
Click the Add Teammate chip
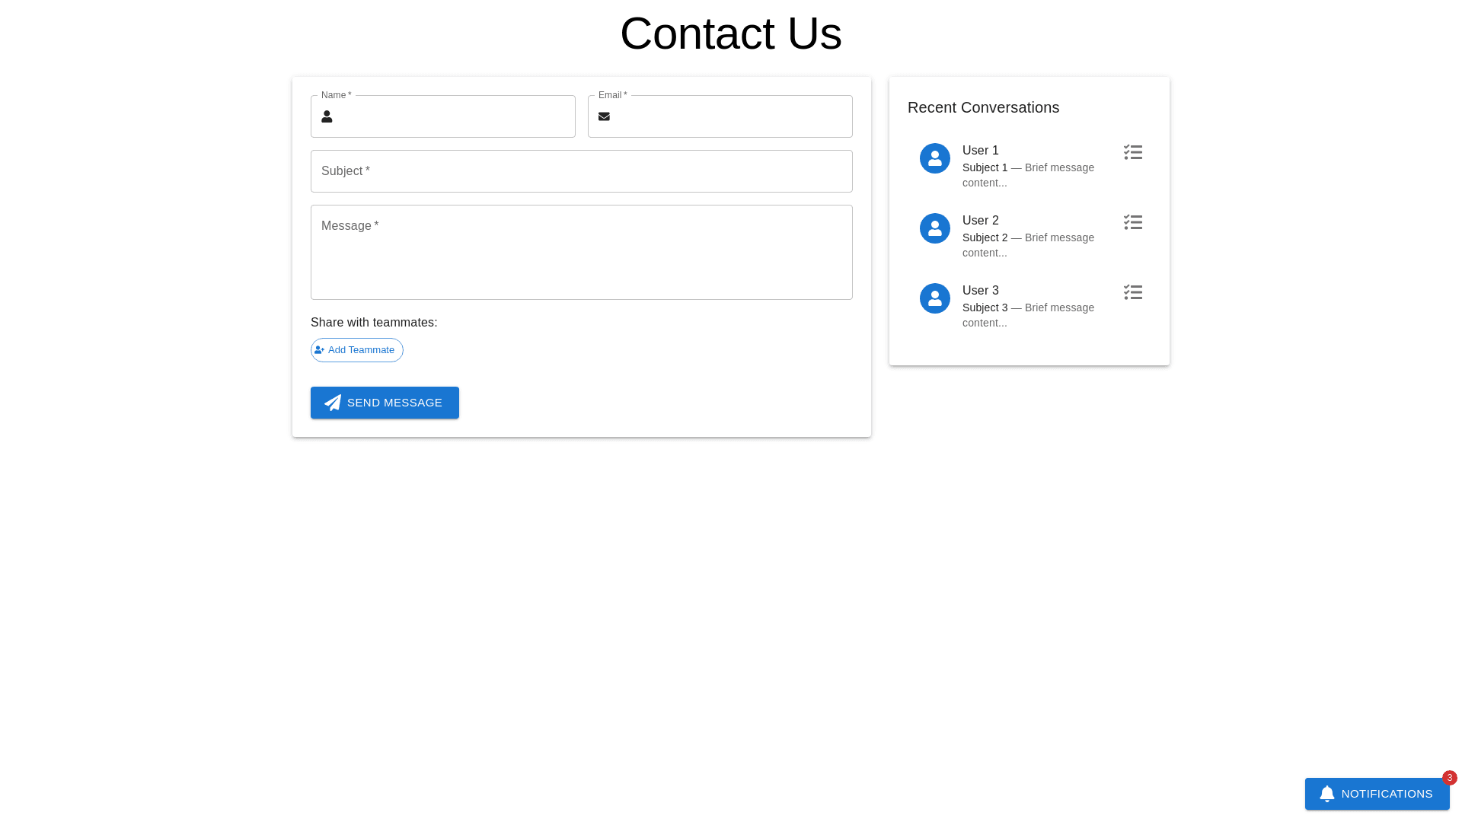361,350
